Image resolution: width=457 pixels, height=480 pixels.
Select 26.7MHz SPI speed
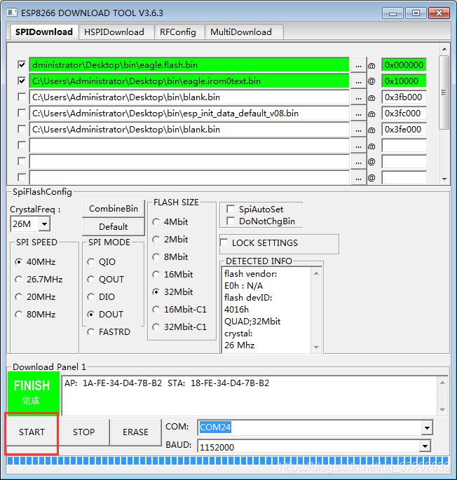19,279
